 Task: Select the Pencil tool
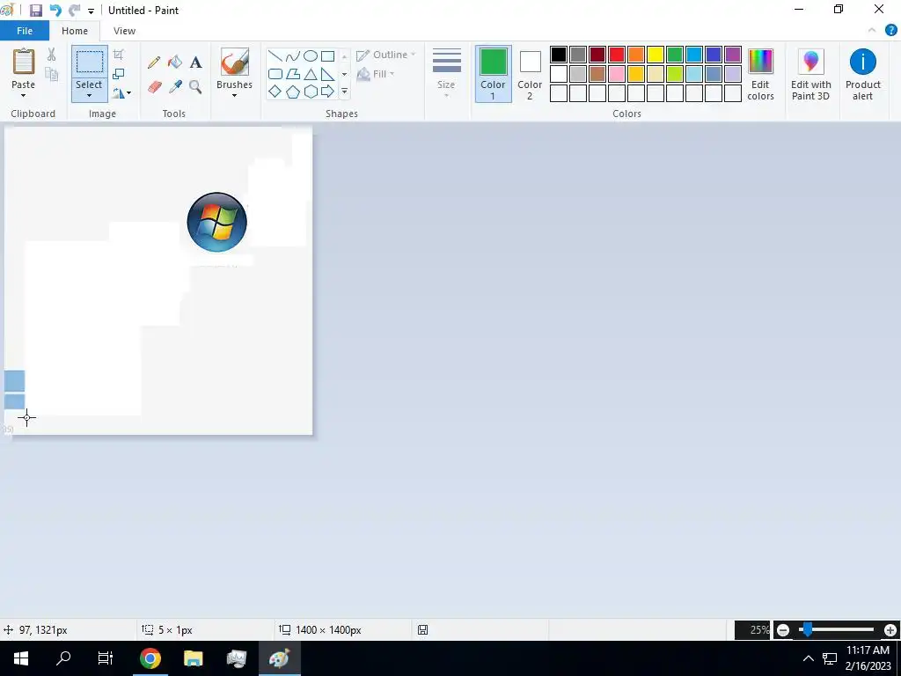click(154, 62)
